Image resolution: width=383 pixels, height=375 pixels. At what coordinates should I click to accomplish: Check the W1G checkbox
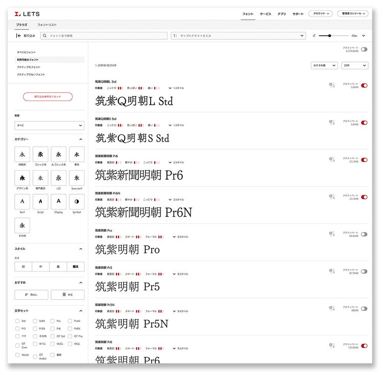tap(35, 344)
